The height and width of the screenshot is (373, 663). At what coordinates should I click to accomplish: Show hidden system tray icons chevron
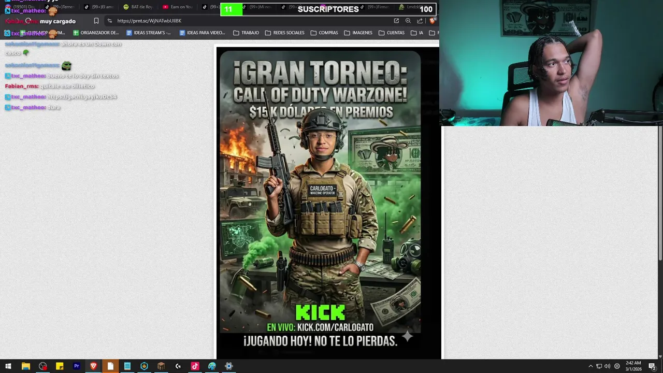click(x=590, y=366)
